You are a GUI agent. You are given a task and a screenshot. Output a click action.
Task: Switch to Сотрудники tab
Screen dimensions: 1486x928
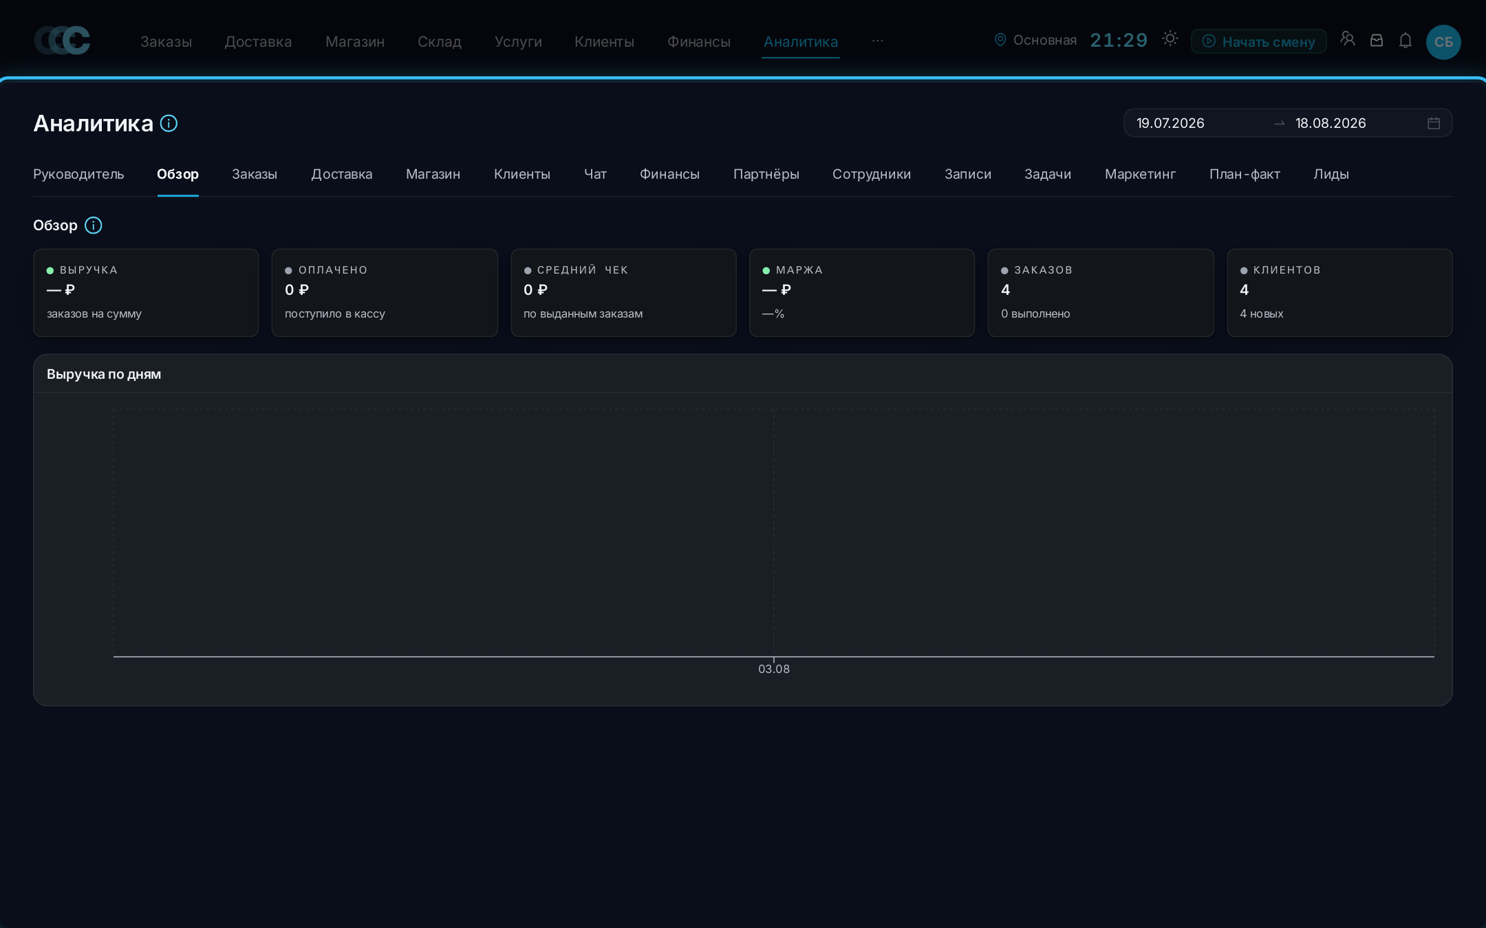coord(871,174)
